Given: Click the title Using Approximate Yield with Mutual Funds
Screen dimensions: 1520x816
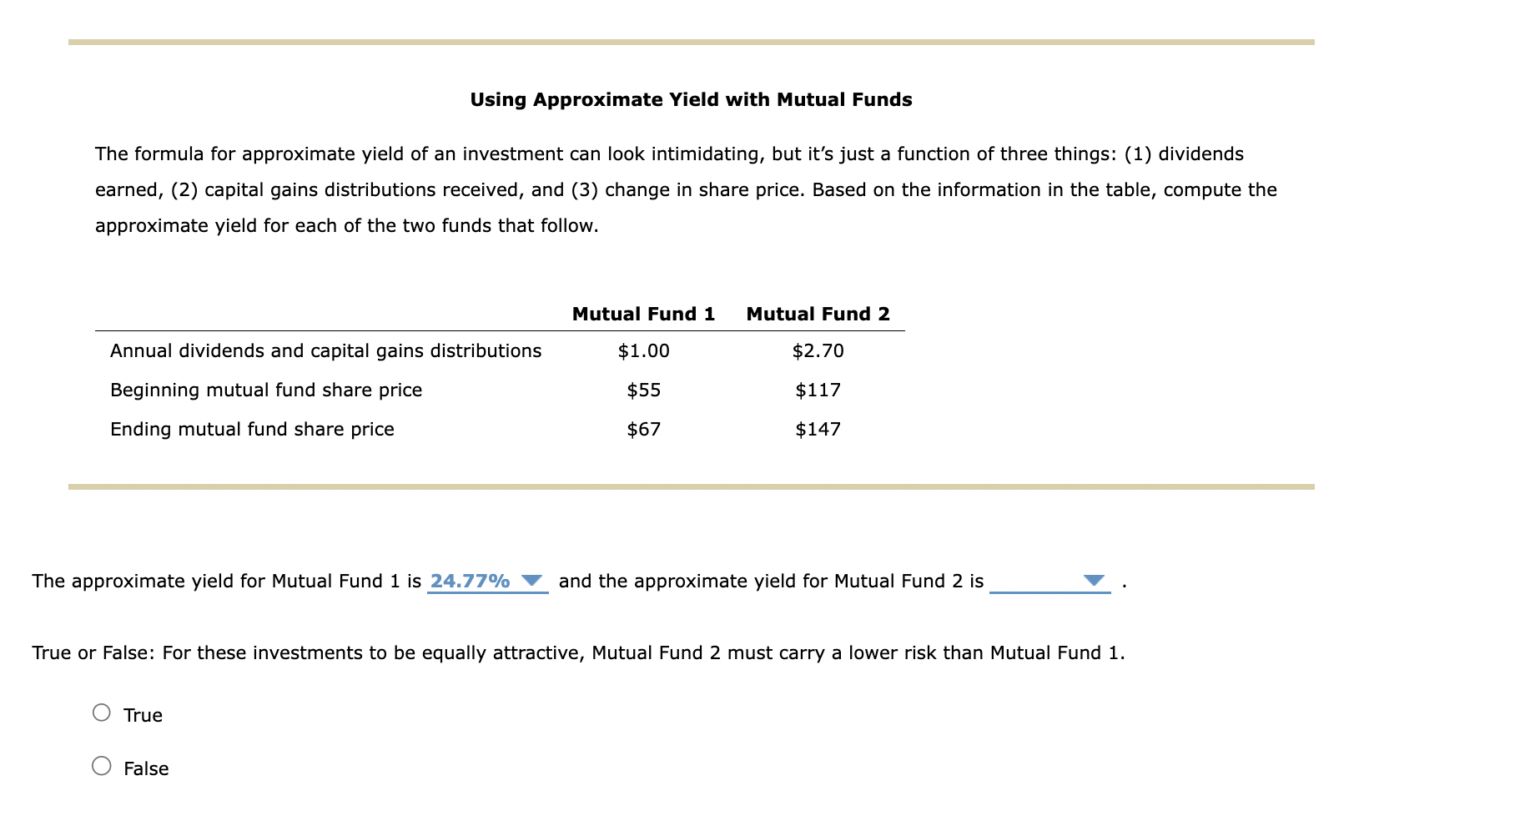Looking at the screenshot, I should point(691,99).
